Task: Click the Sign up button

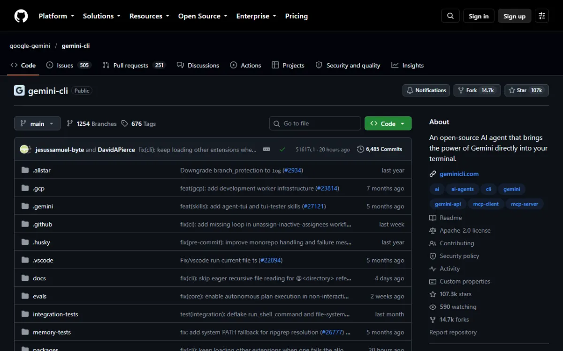Action: tap(515, 16)
